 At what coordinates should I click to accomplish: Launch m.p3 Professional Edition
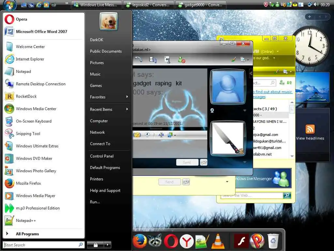[43, 208]
